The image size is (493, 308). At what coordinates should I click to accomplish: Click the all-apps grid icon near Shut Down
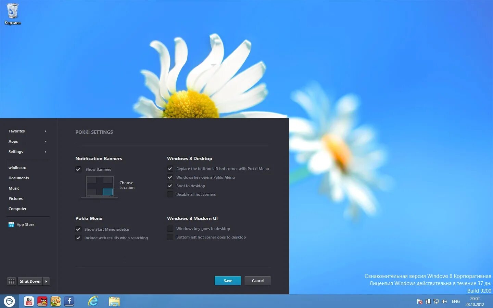[11, 281]
